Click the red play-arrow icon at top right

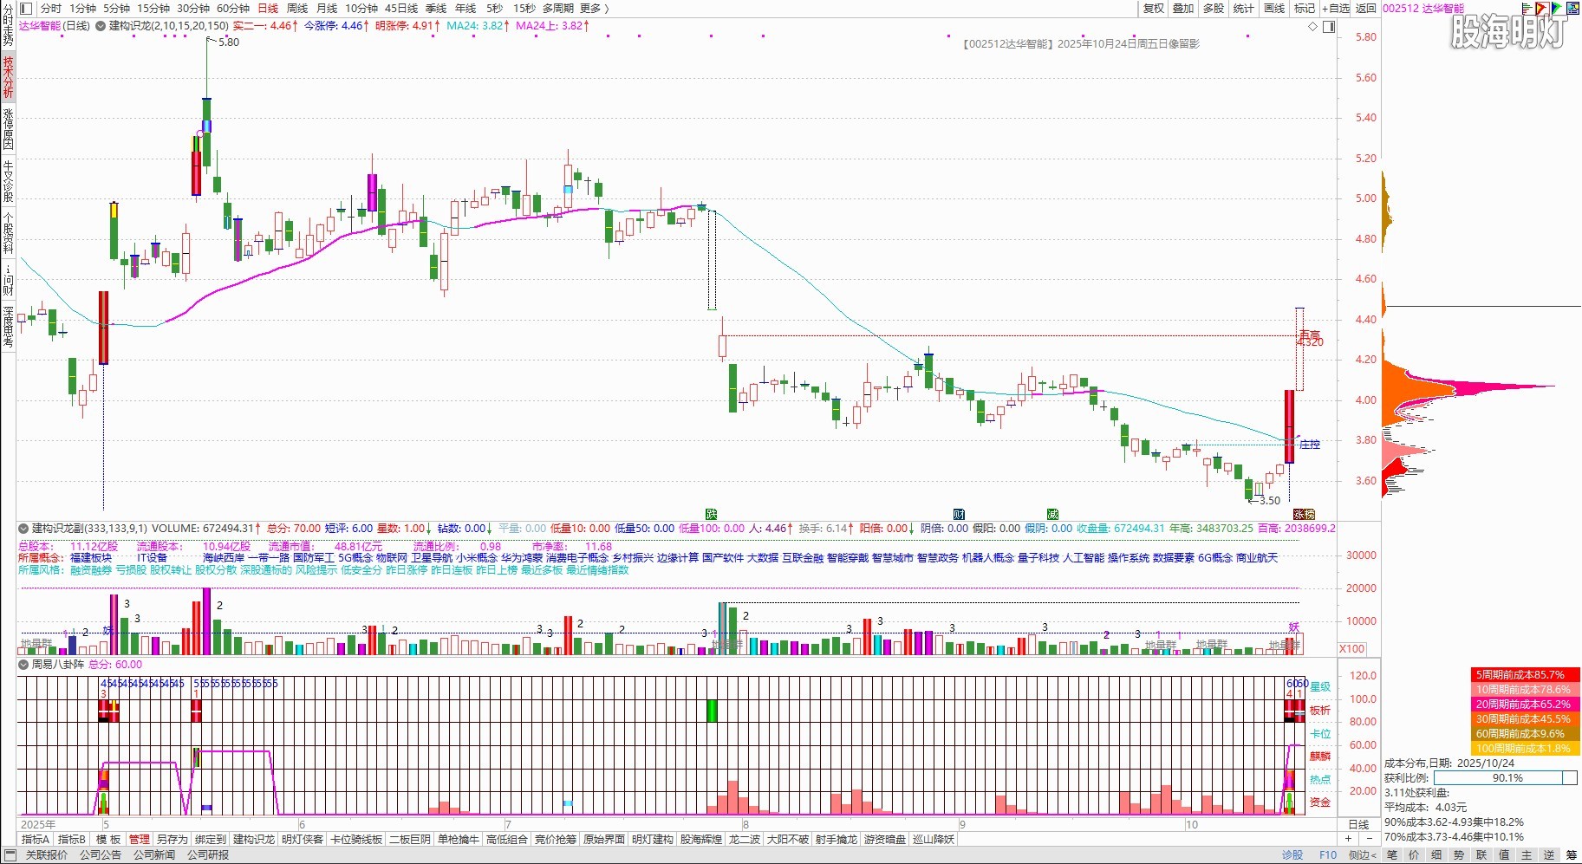[x=1541, y=8]
